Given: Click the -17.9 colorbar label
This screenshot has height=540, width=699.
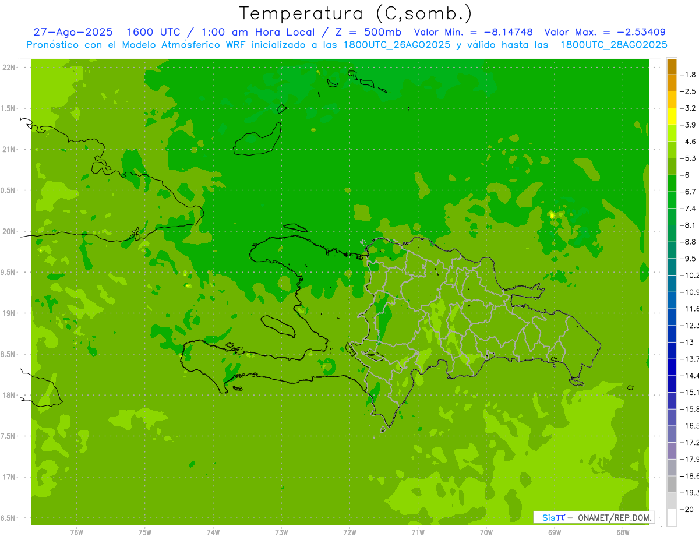Looking at the screenshot, I should [690, 459].
